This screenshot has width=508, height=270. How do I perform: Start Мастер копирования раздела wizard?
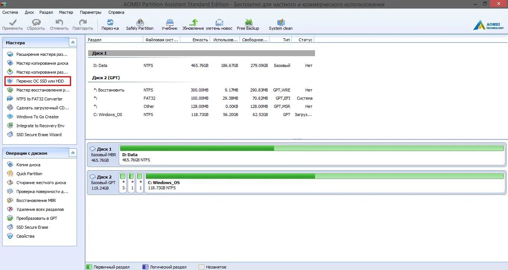coord(38,72)
